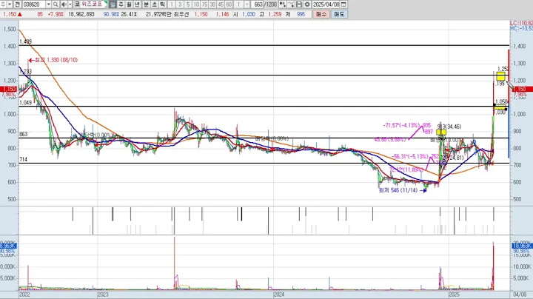Click the 관 watchlist button
The image size is (533, 299).
(17, 4)
